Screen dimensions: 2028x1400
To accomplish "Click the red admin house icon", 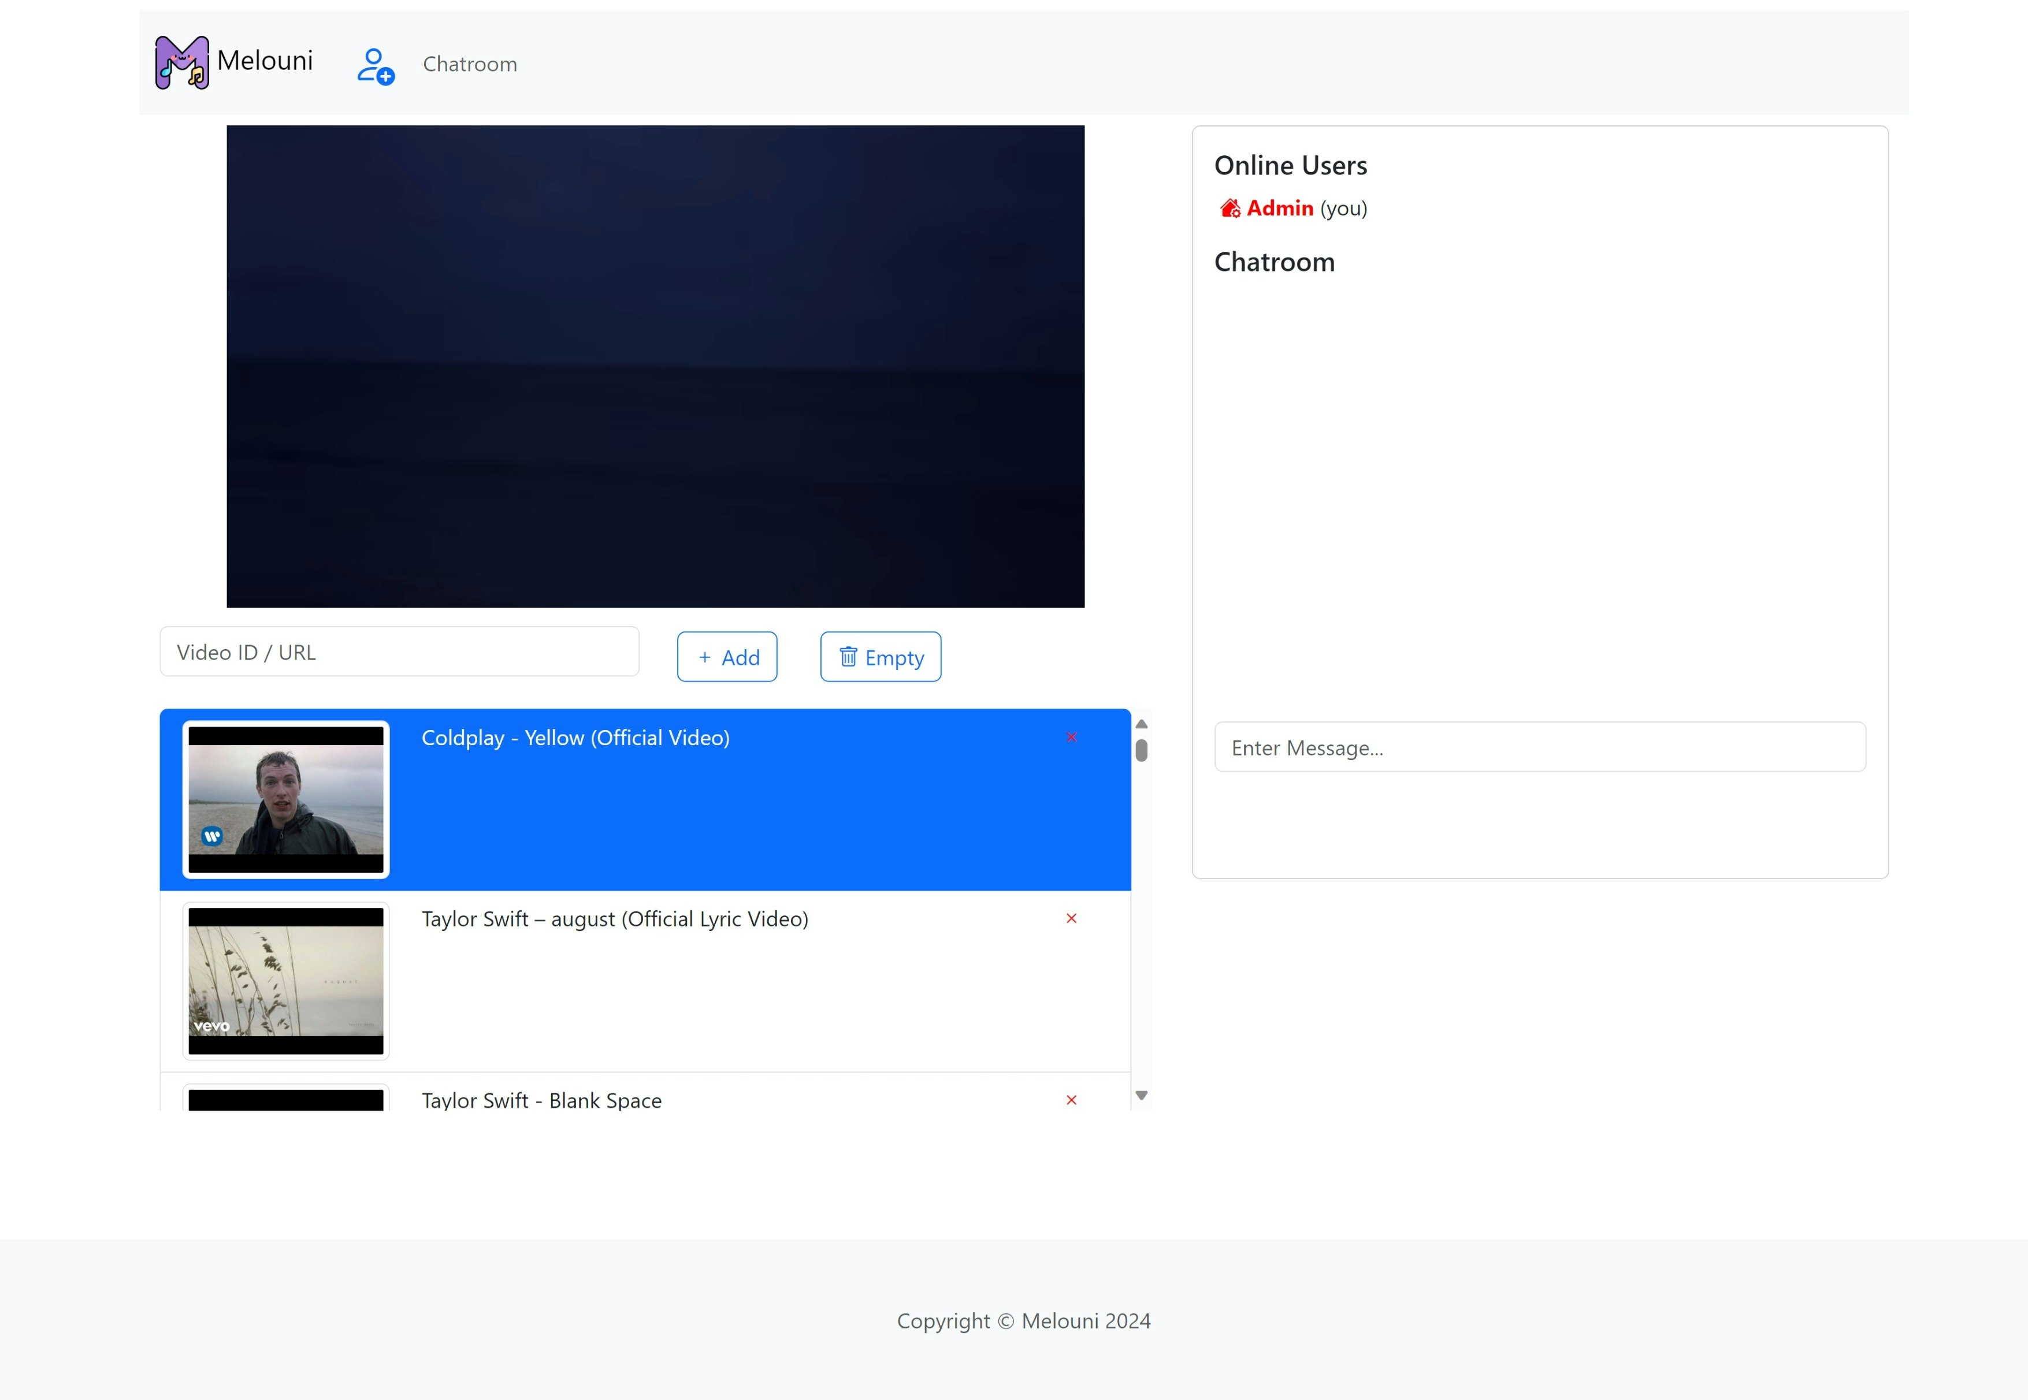I will pyautogui.click(x=1230, y=208).
